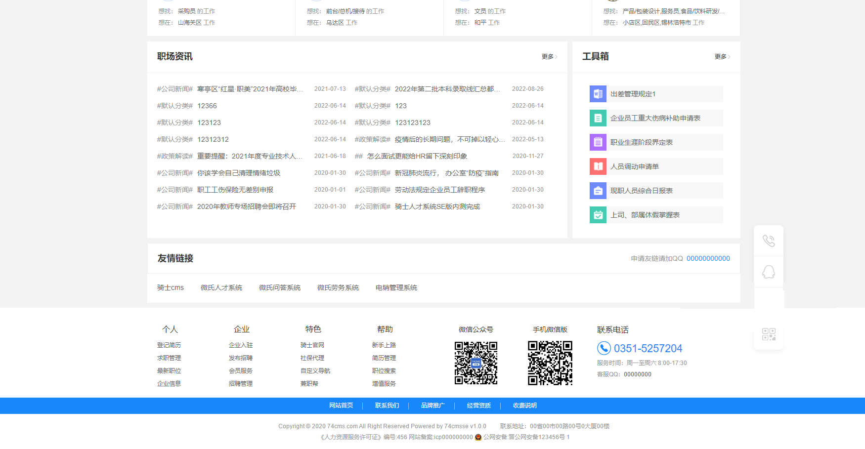Click 最新职位 under 个人
Image resolution: width=865 pixels, height=449 pixels.
point(169,371)
